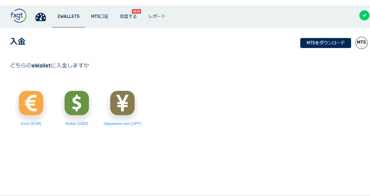The height and width of the screenshot is (196, 370).
Task: Click the 入金 page heading
Action: pos(18,41)
